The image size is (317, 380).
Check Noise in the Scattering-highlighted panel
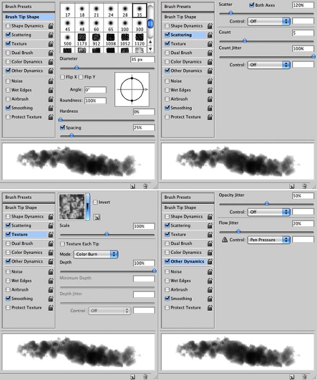(x=167, y=81)
